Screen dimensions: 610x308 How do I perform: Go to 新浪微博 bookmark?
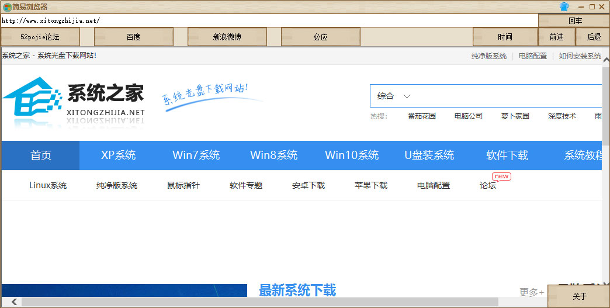click(x=227, y=37)
